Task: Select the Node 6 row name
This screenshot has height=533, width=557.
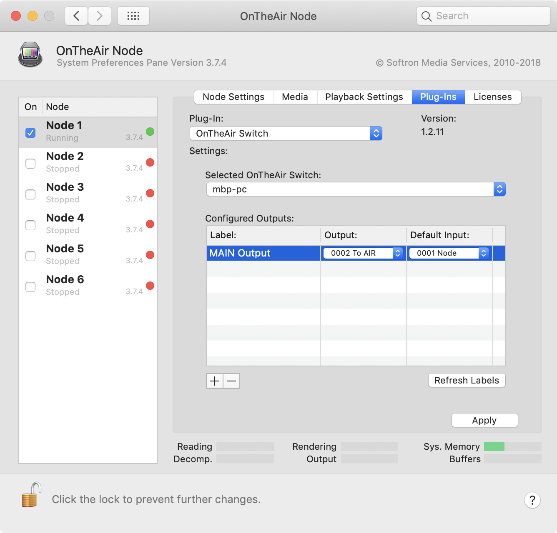Action: click(x=65, y=279)
